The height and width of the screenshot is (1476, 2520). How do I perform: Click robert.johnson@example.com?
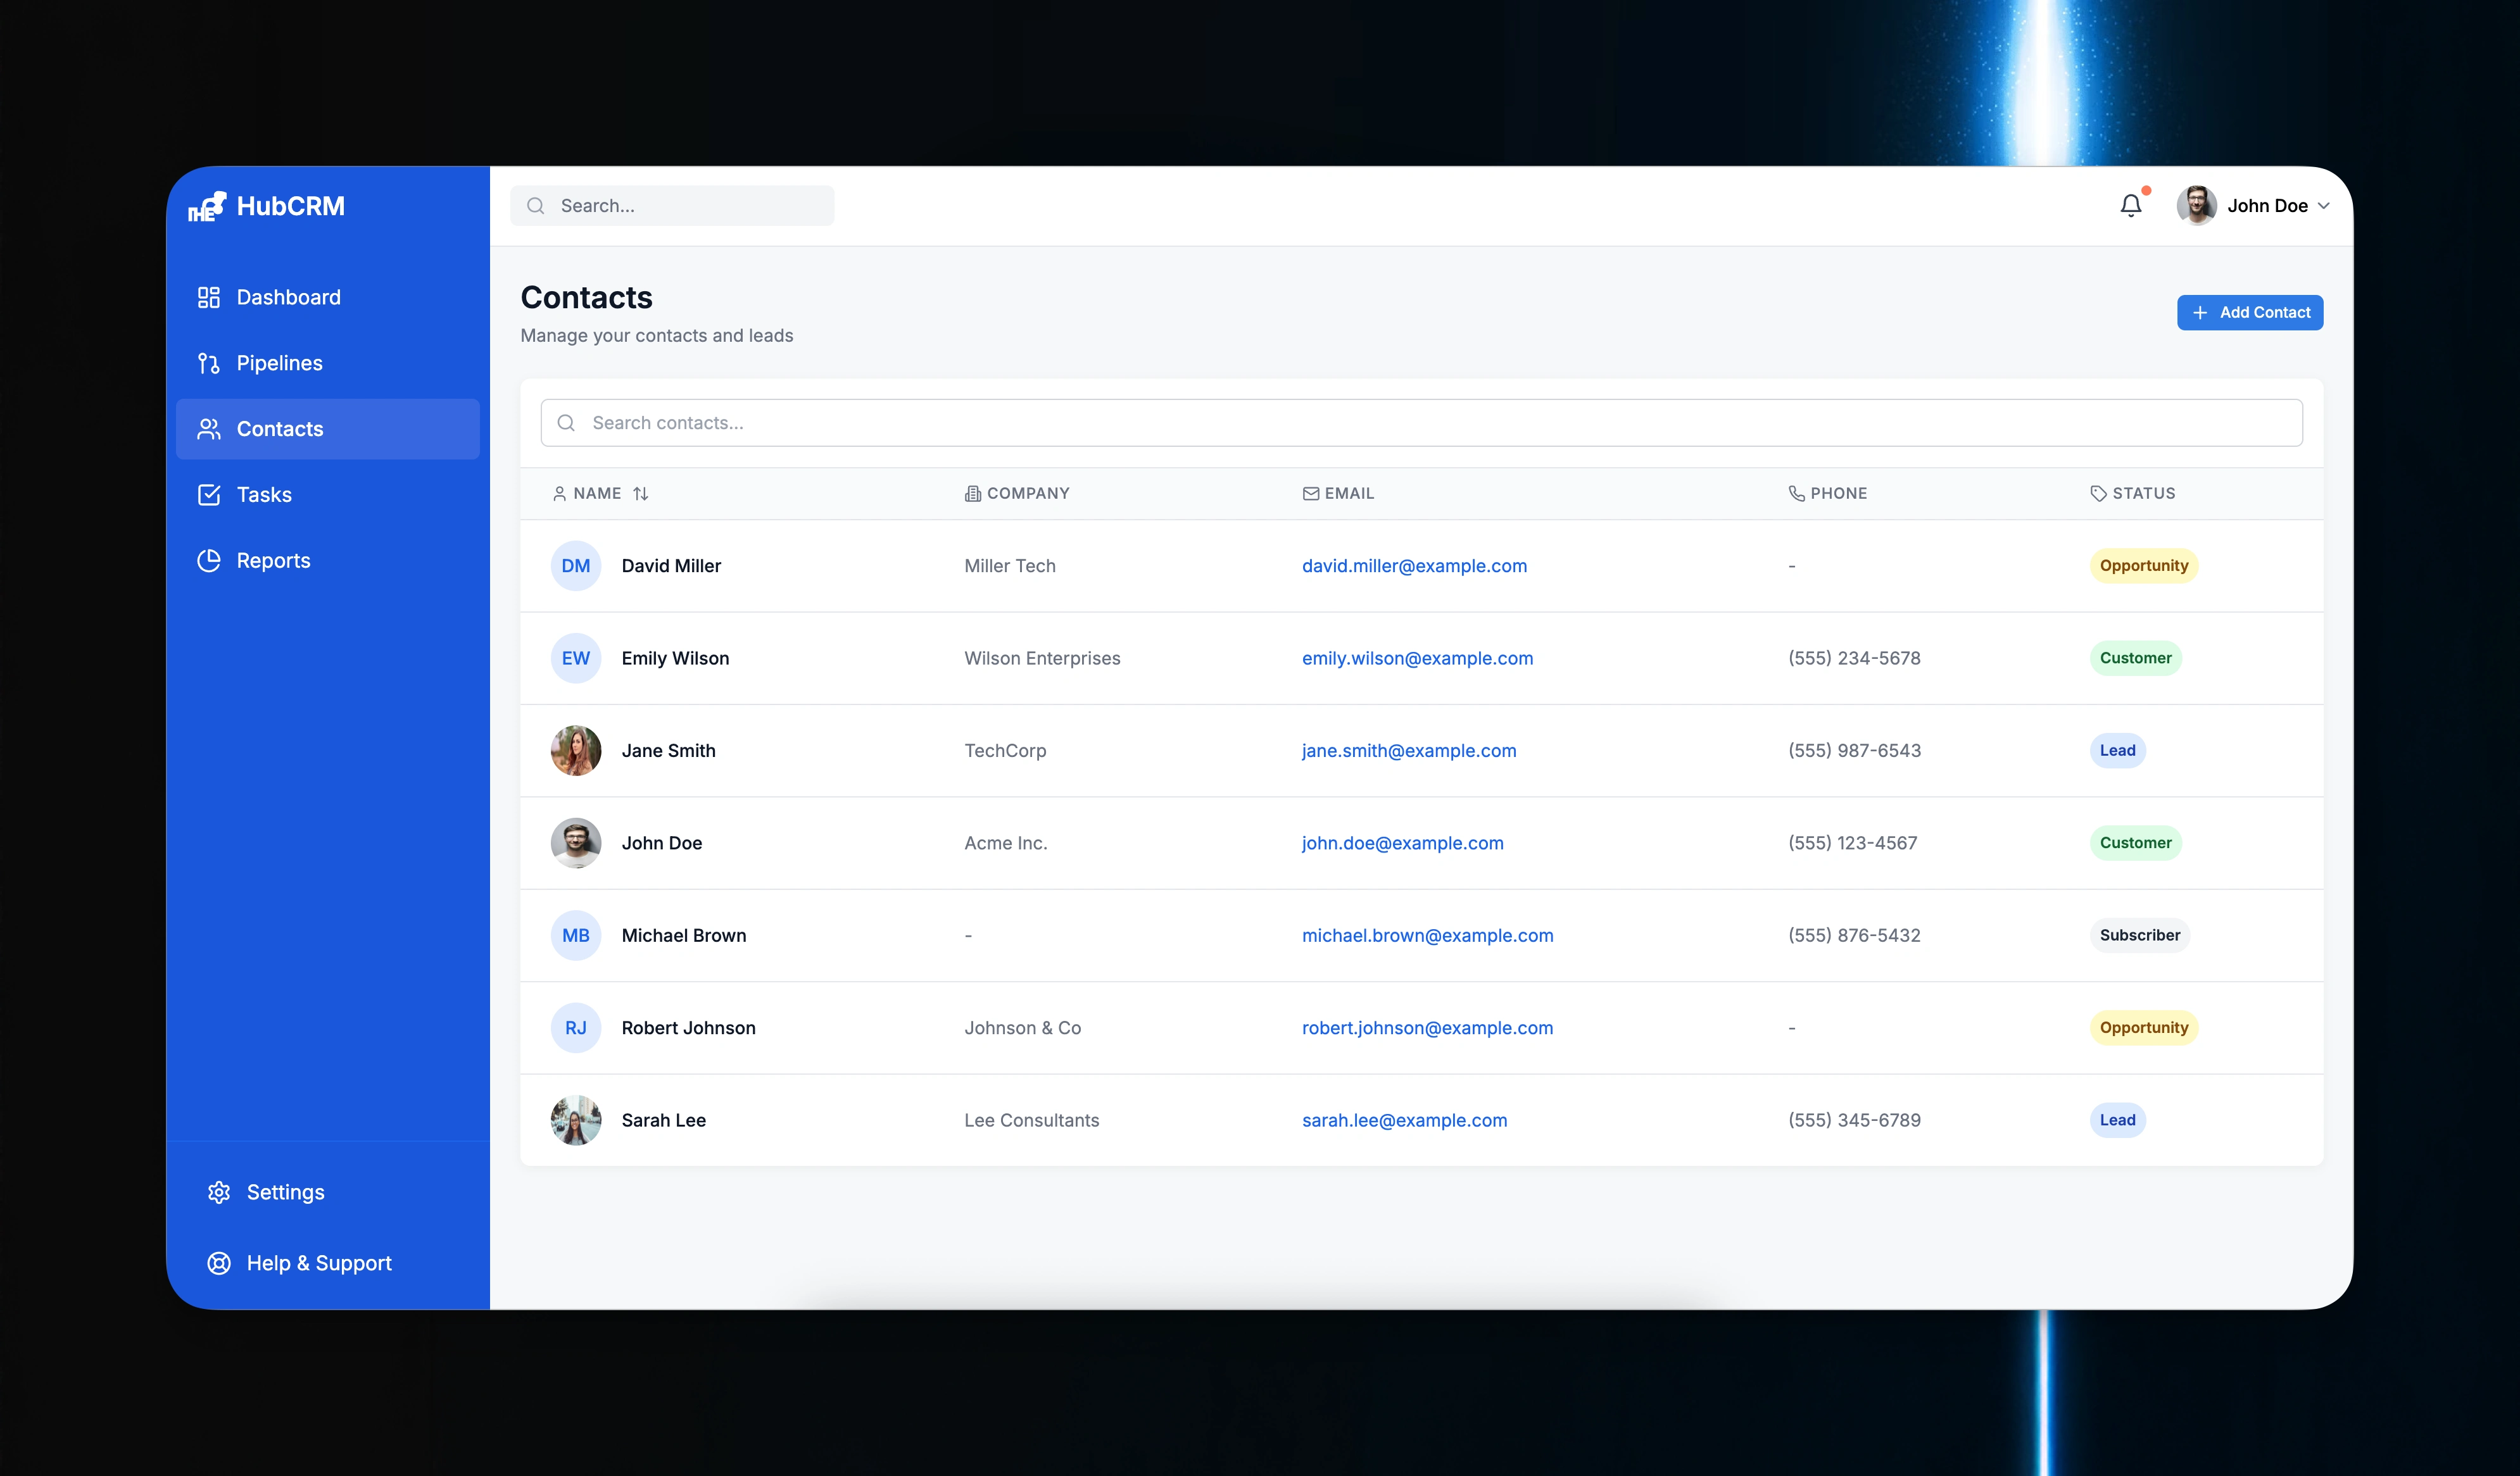click(1427, 1029)
